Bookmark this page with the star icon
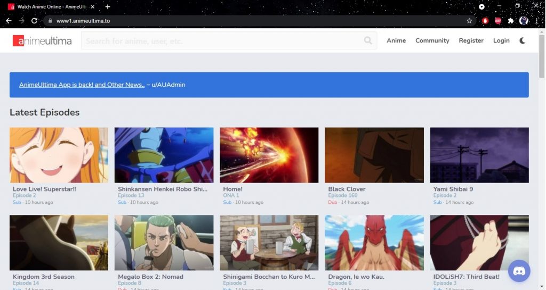Screen dimensions: 546x290 (469, 21)
